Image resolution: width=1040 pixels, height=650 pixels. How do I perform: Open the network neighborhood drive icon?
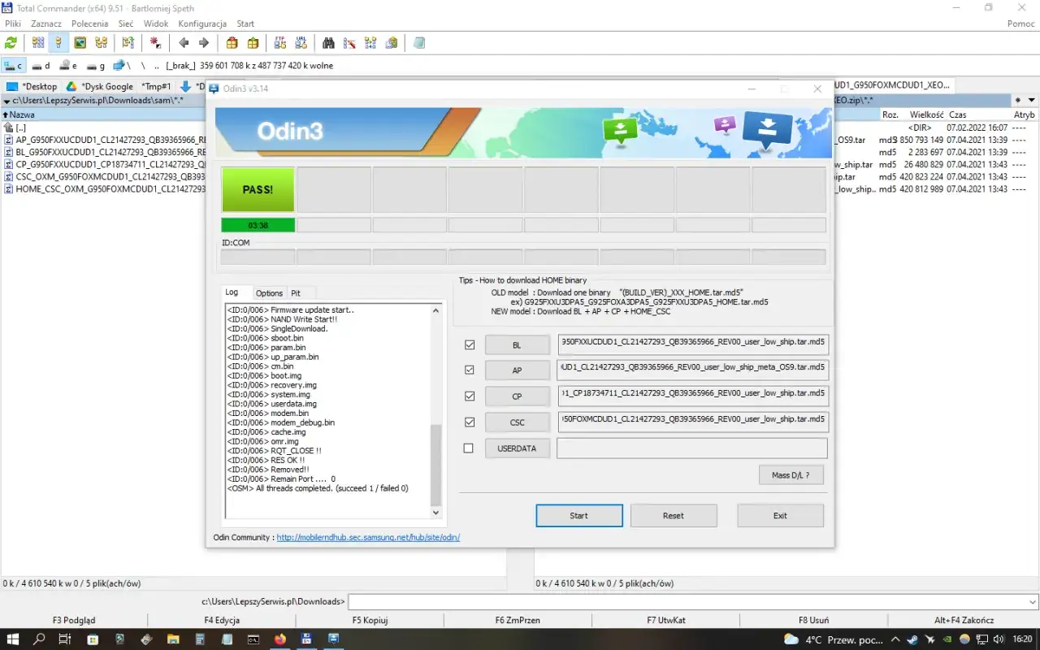(121, 66)
